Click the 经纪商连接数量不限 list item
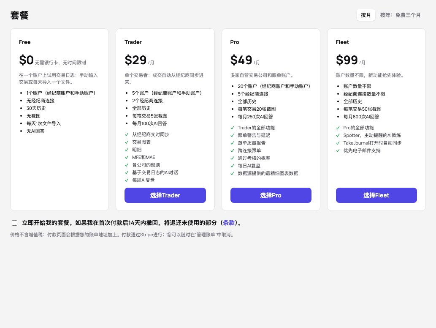Screen dimensions: 436x328 pyautogui.click(x=364, y=94)
